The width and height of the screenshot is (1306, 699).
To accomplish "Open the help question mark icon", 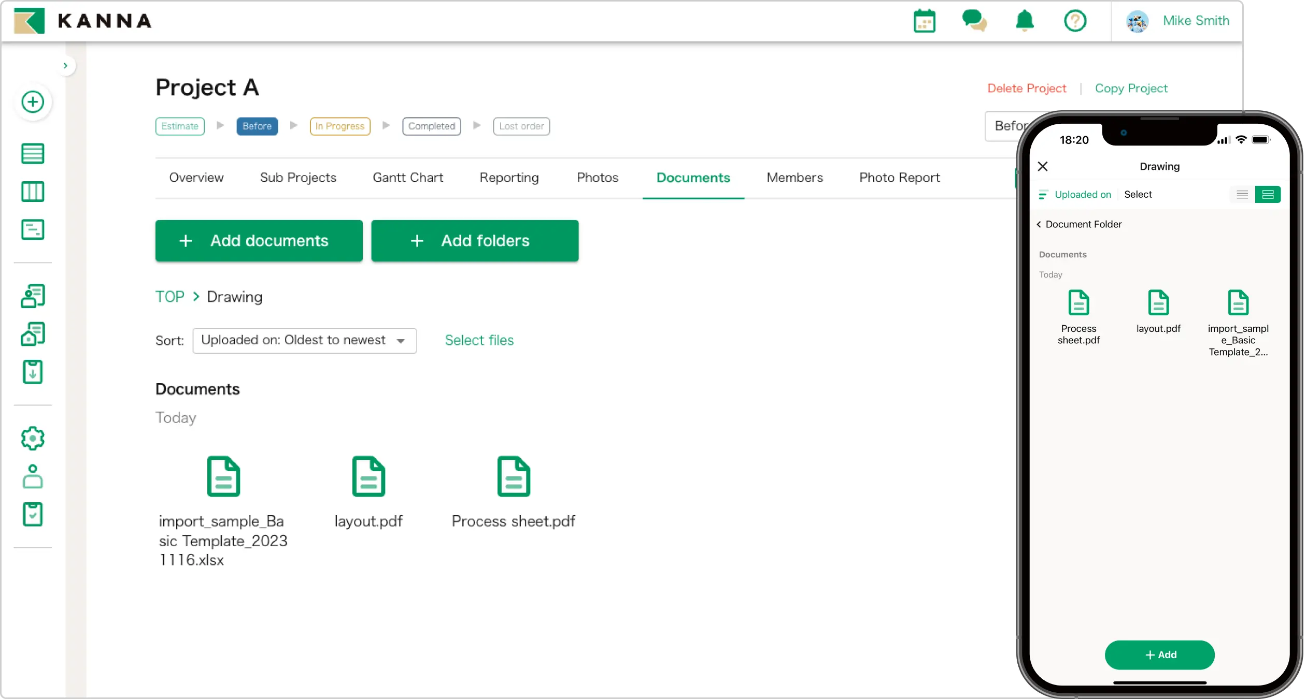I will click(x=1075, y=21).
